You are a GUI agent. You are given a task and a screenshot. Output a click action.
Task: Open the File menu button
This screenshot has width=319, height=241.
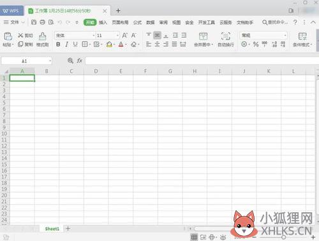[14, 22]
